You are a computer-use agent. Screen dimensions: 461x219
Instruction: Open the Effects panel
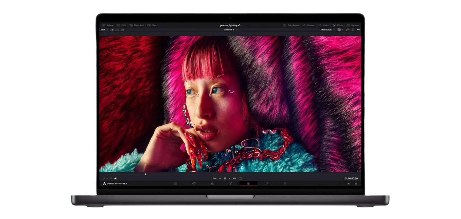(x=338, y=25)
